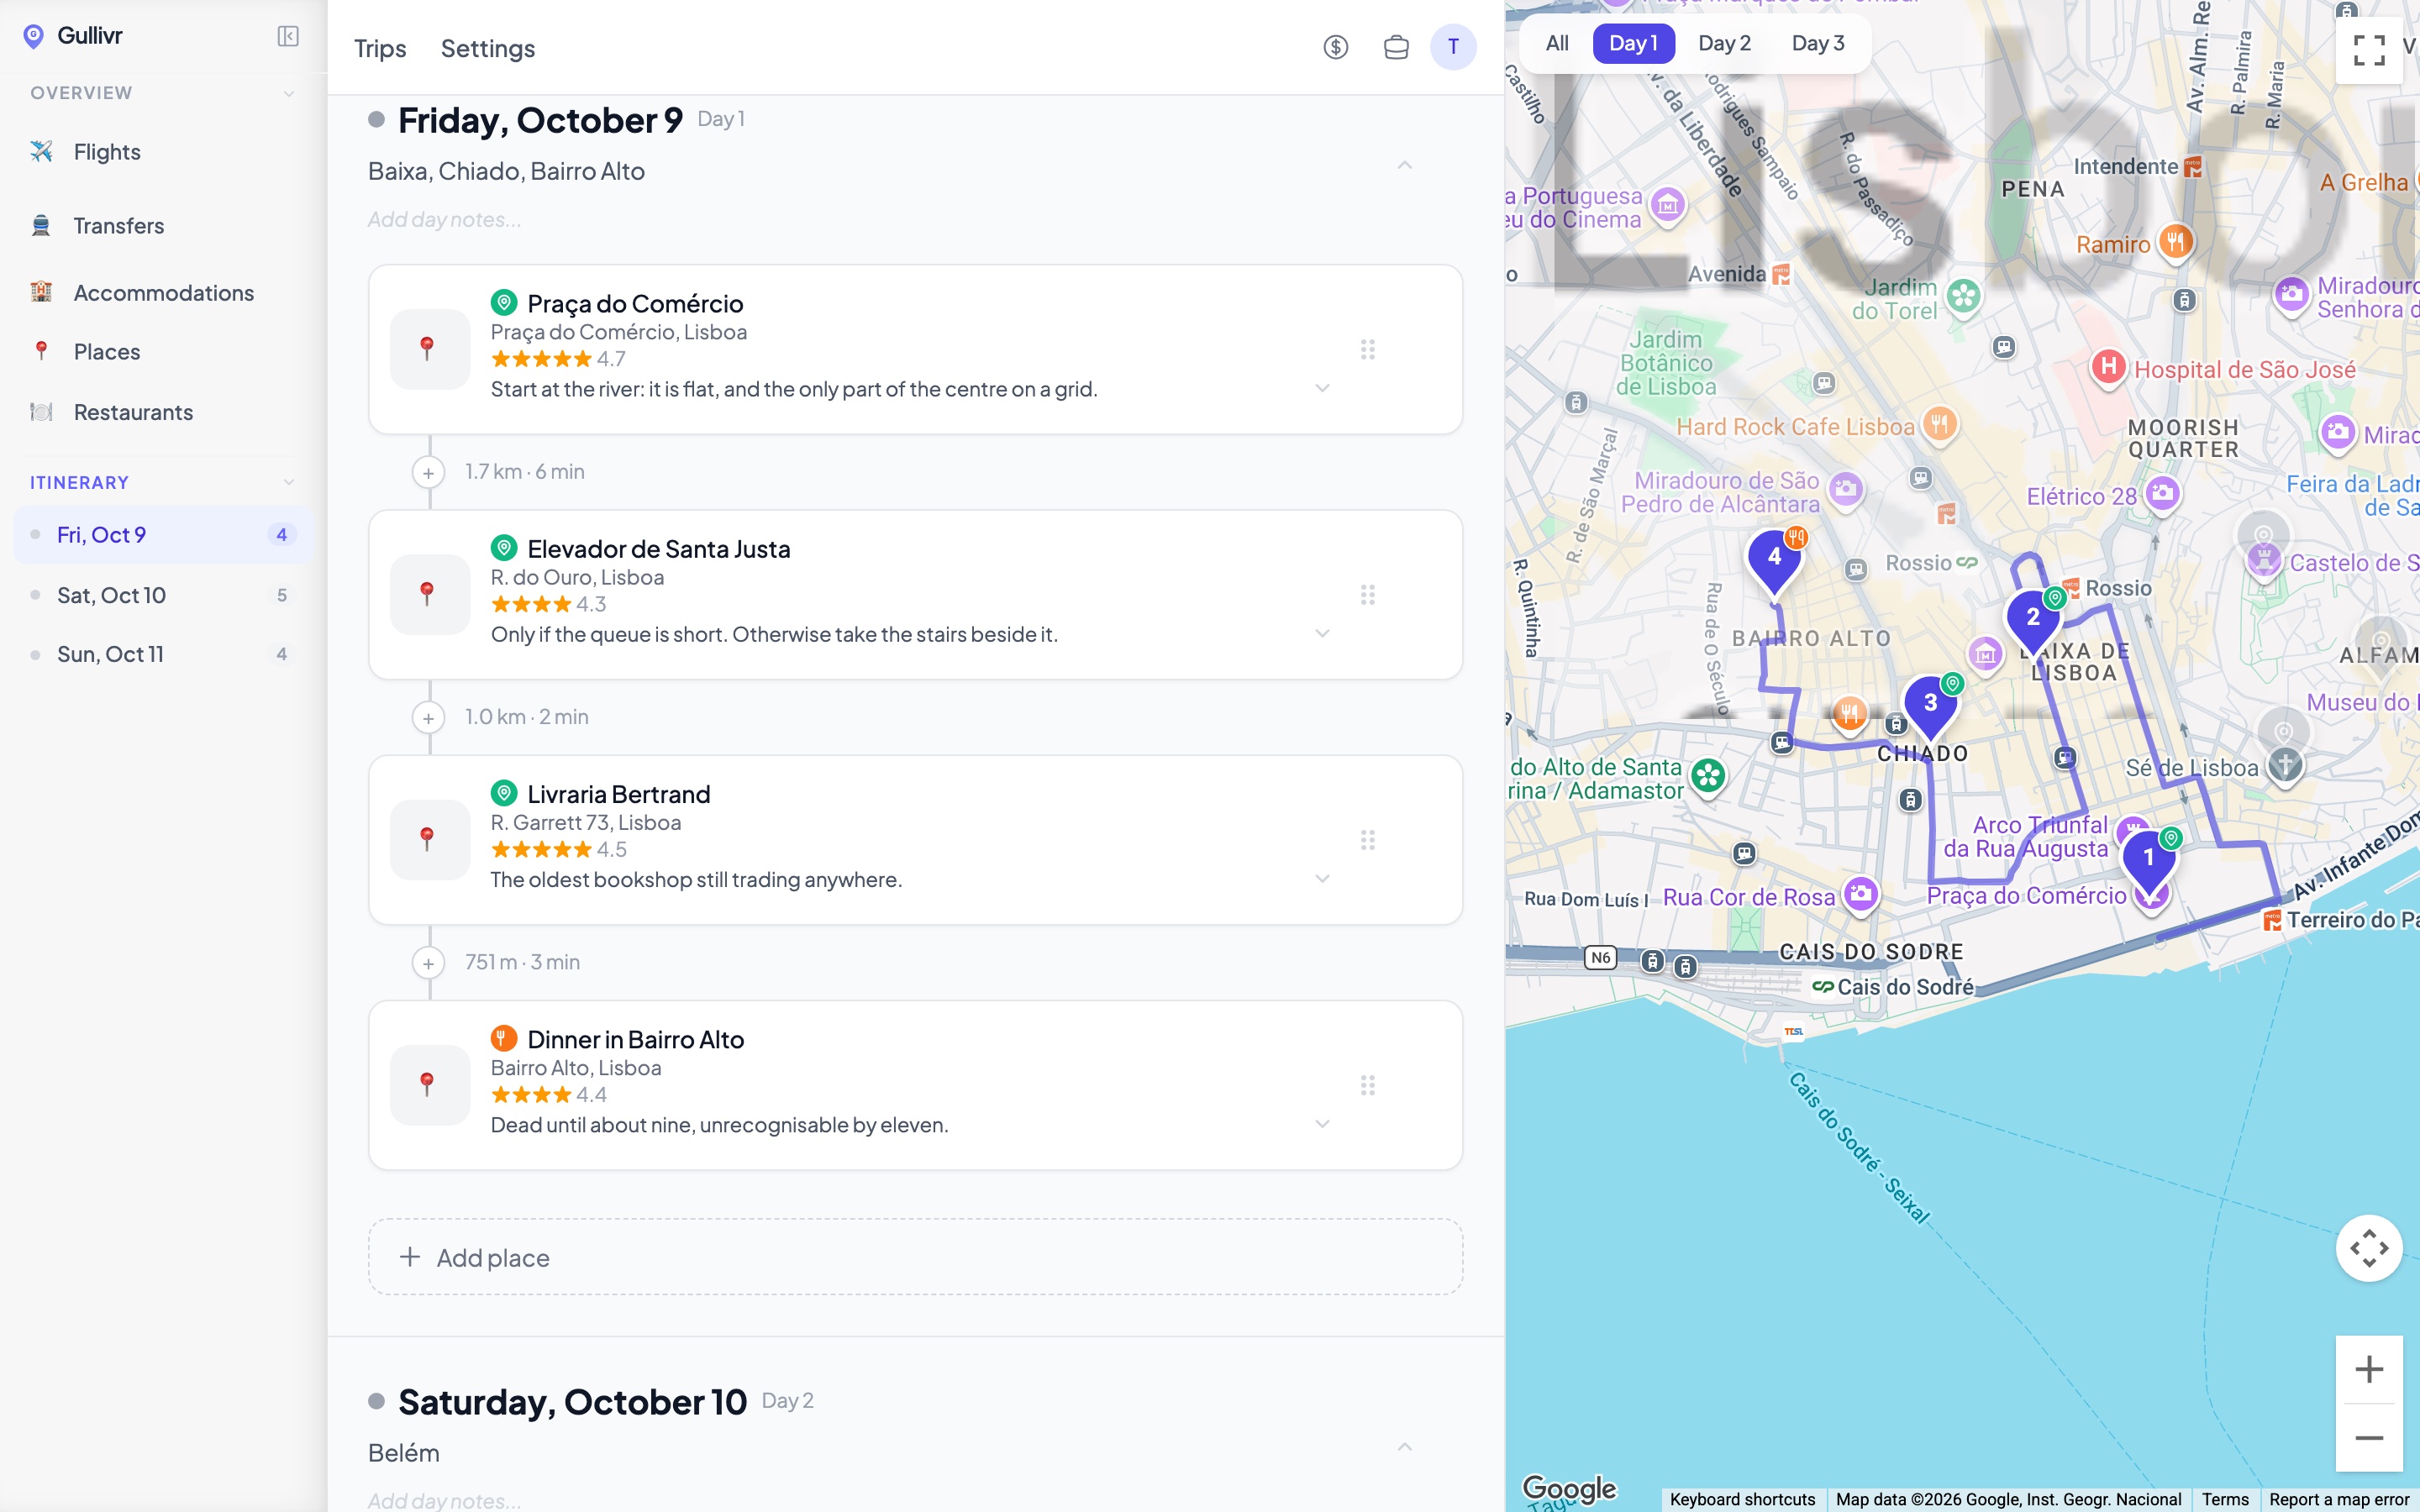
Task: Click Add place button
Action: (915, 1257)
